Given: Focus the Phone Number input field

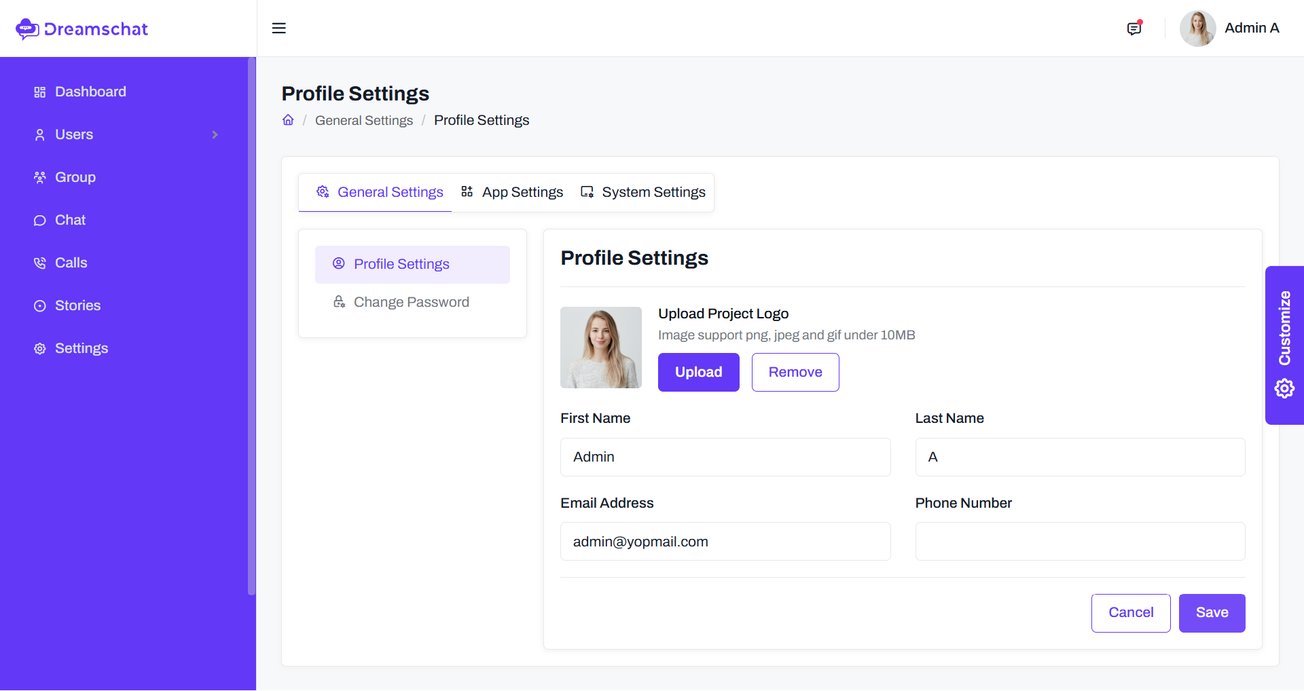Looking at the screenshot, I should tap(1081, 542).
